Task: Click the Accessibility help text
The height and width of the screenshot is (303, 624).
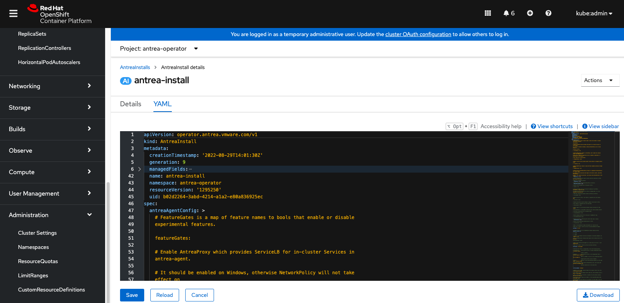Action: pos(501,126)
